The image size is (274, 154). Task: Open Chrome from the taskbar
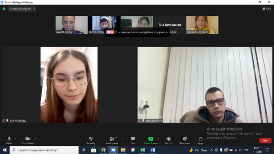pyautogui.click(x=104, y=150)
